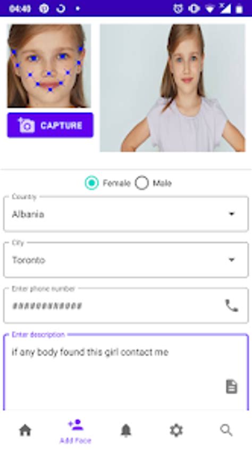
Task: Open the Home tab icon
Action: 25,430
